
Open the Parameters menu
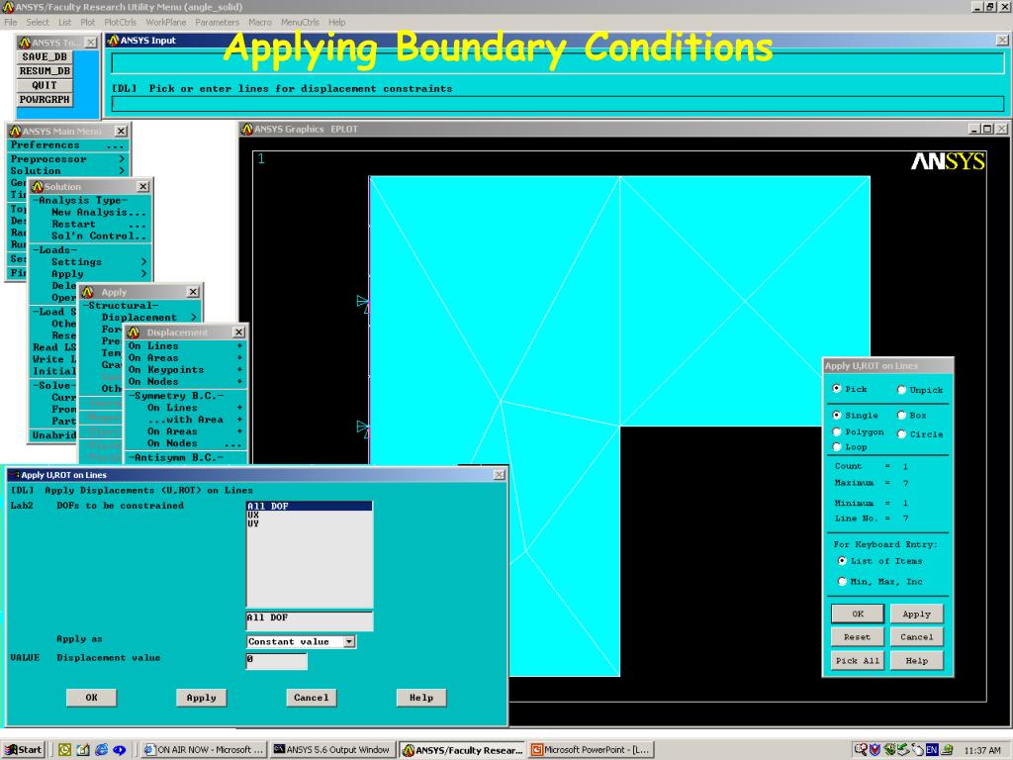pyautogui.click(x=217, y=22)
